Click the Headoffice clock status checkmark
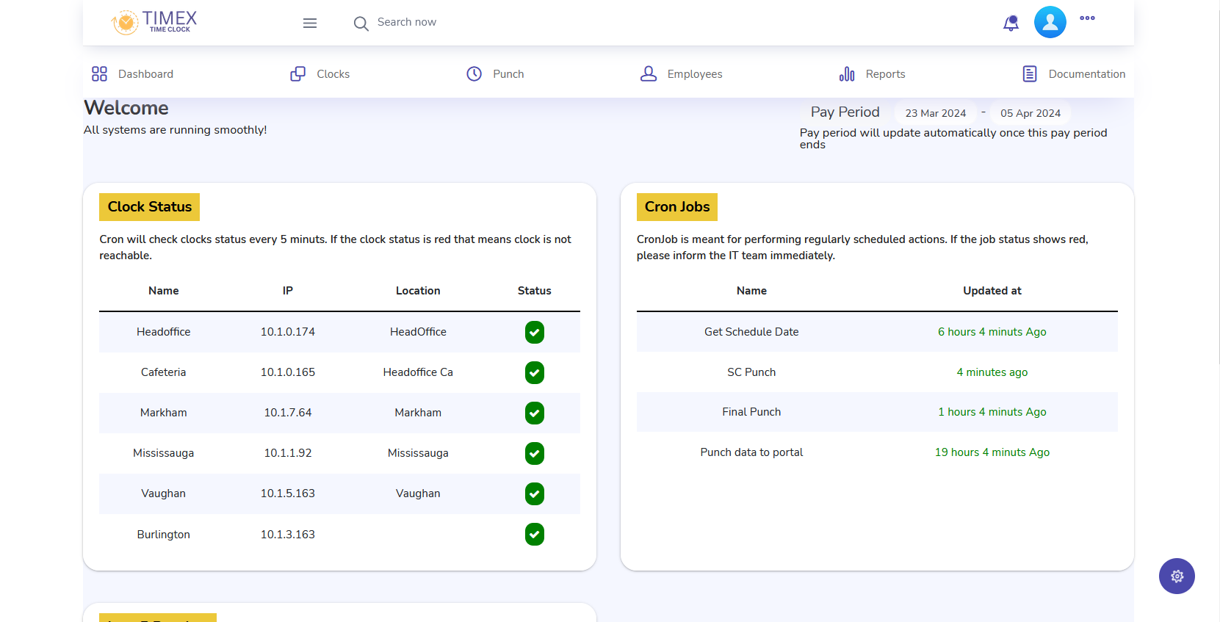Image resolution: width=1220 pixels, height=622 pixels. click(535, 333)
